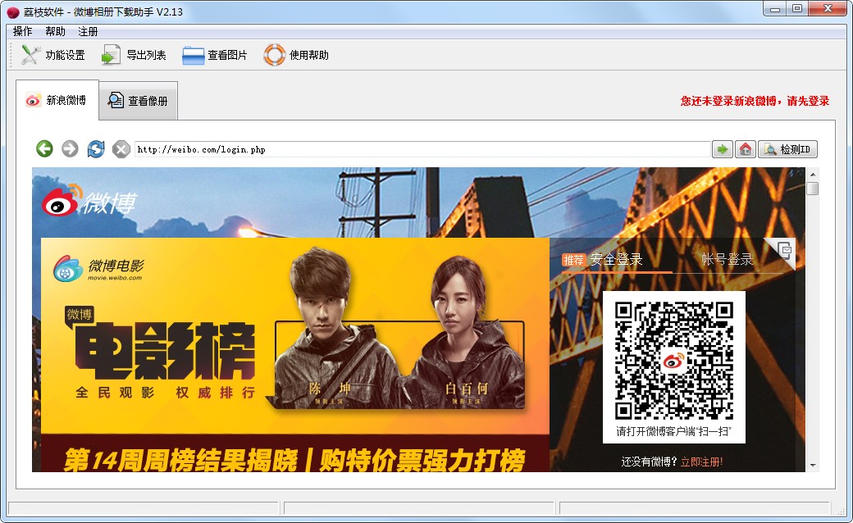Go to home page via house icon
Screen dimensions: 853x523
(x=745, y=149)
